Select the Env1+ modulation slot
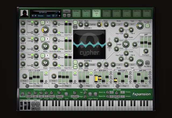 (137, 13)
